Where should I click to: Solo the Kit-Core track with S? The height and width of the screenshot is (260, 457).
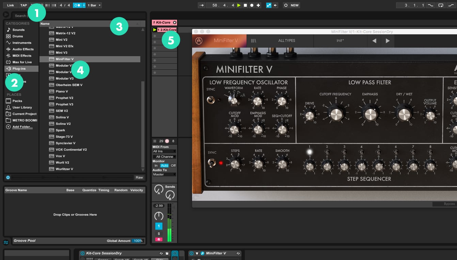click(159, 234)
